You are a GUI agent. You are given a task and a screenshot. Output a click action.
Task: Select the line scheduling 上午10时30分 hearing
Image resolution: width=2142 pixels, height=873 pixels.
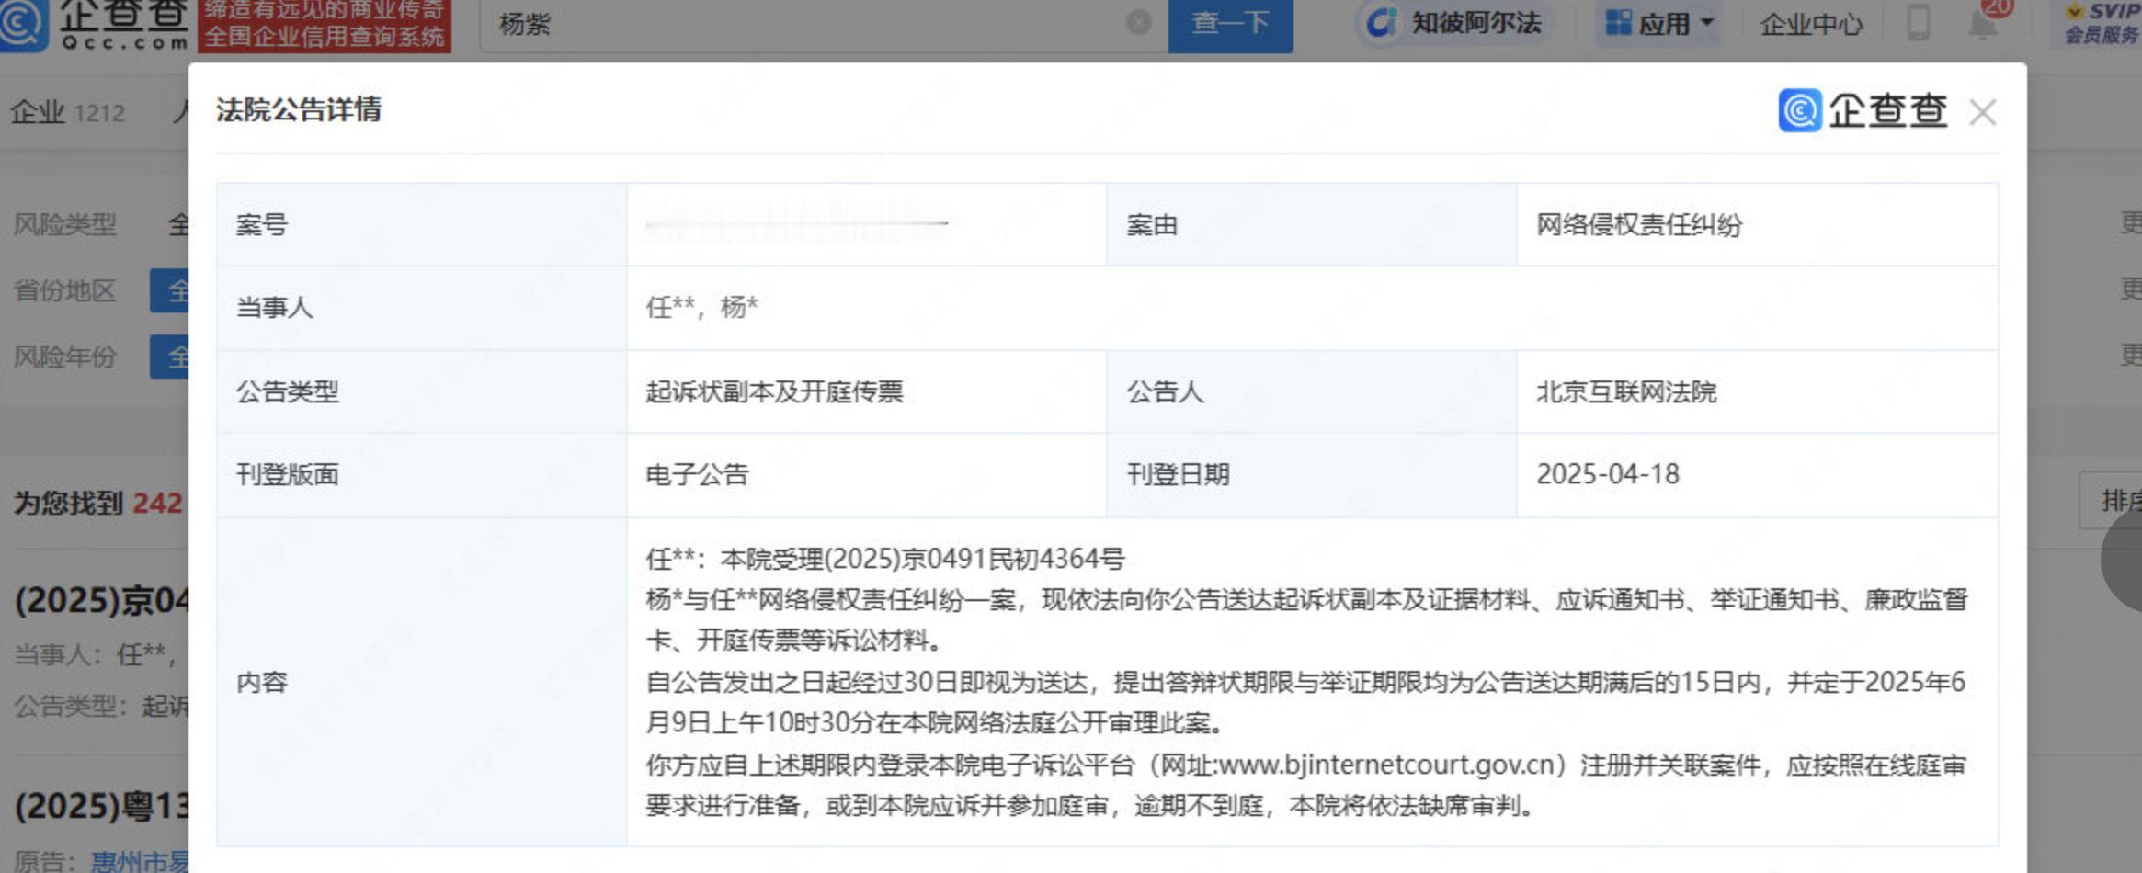click(x=935, y=723)
